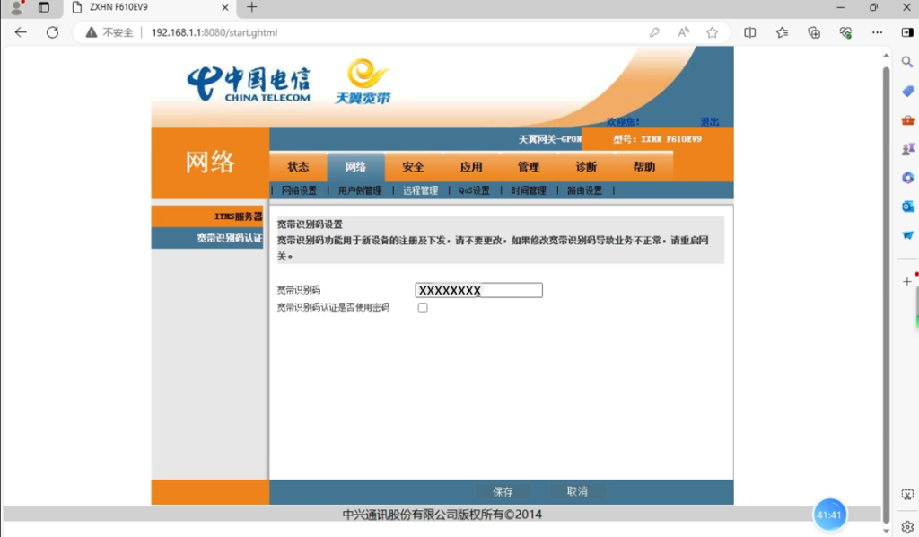Select the 远程管理 submenu
Viewport: 919px width, 537px height.
pyautogui.click(x=420, y=190)
